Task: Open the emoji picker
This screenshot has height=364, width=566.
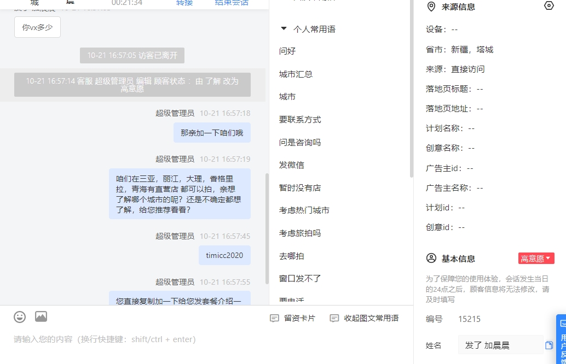Action: click(20, 317)
